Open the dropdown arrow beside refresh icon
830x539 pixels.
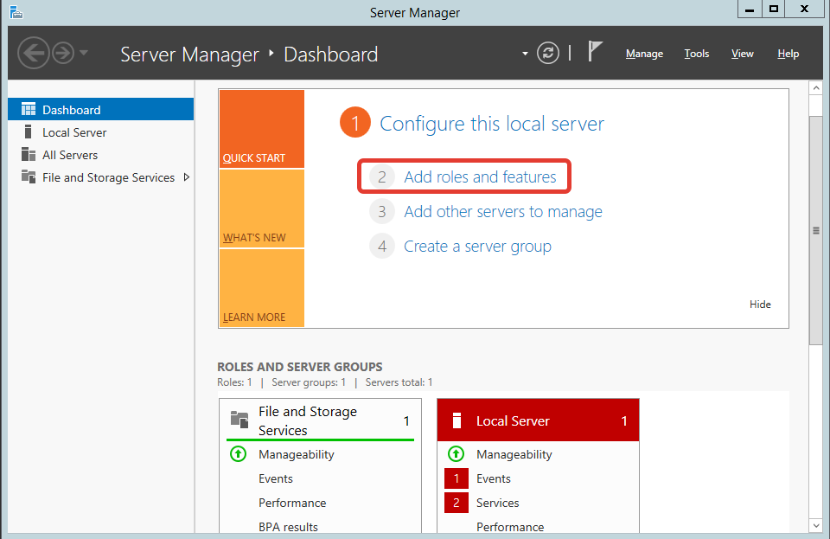(x=525, y=54)
